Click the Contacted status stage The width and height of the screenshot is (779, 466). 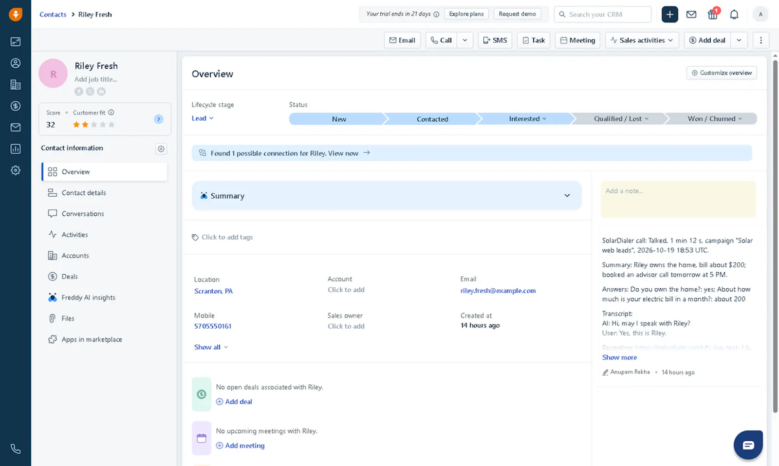pyautogui.click(x=432, y=119)
